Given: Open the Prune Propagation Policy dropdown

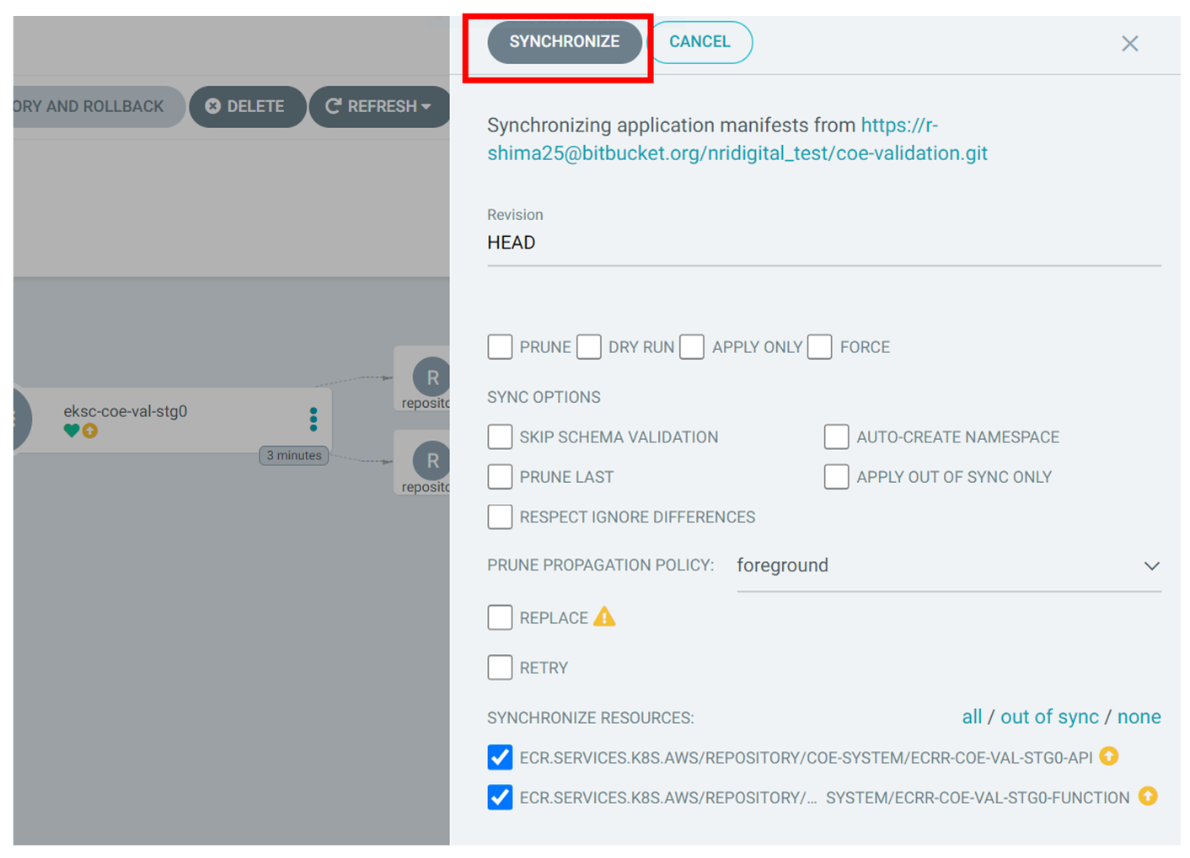Looking at the screenshot, I should pyautogui.click(x=948, y=566).
